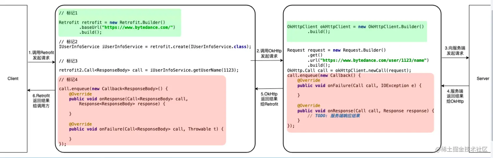Select the step text "3.向服务端 发起请求"

click(455, 50)
